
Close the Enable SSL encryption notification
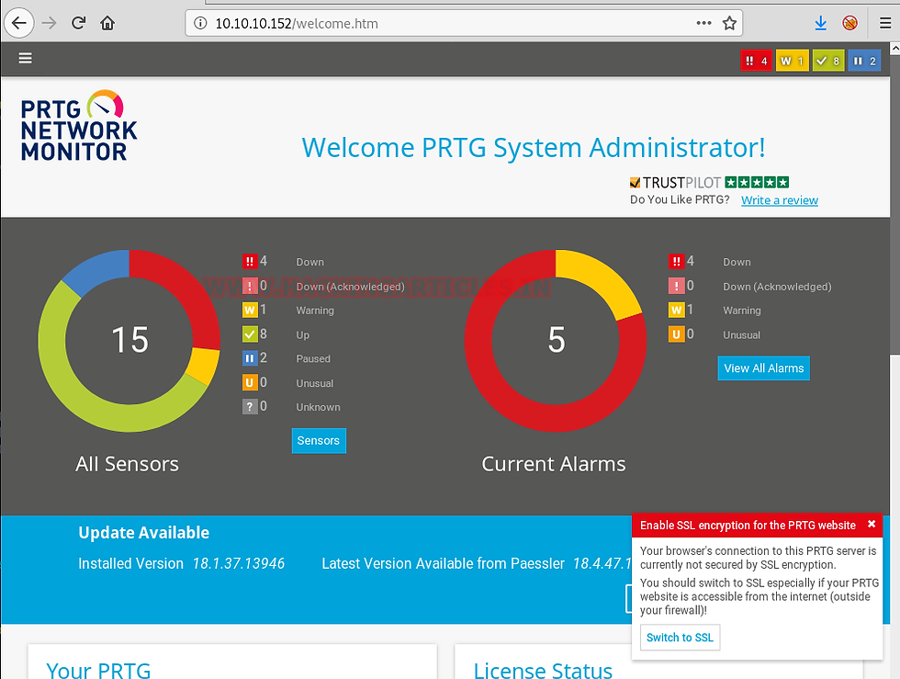[872, 524]
